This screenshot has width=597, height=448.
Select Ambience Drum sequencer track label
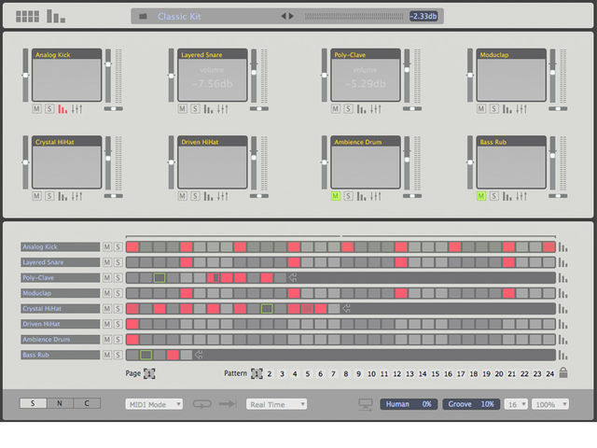(60, 340)
